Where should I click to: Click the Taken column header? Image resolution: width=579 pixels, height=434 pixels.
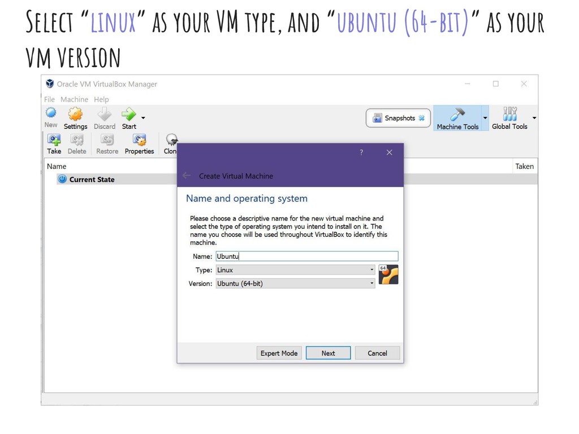point(524,167)
